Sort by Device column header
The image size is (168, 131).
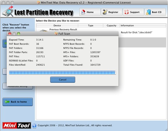[x=57, y=26]
